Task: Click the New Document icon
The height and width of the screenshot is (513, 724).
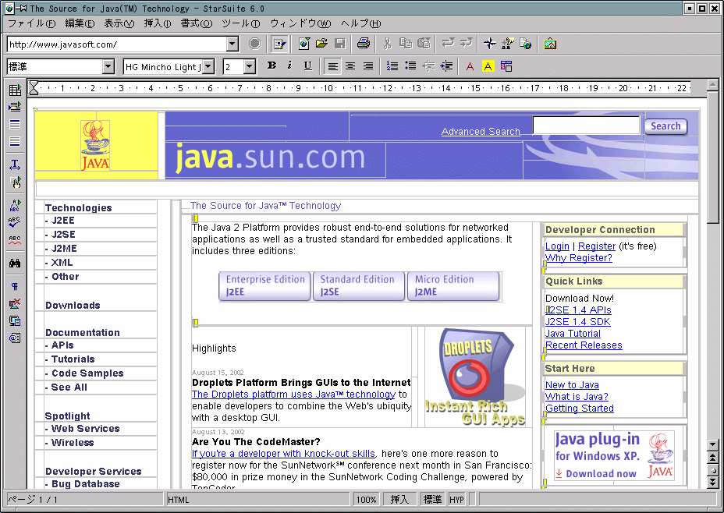Action: pos(303,44)
